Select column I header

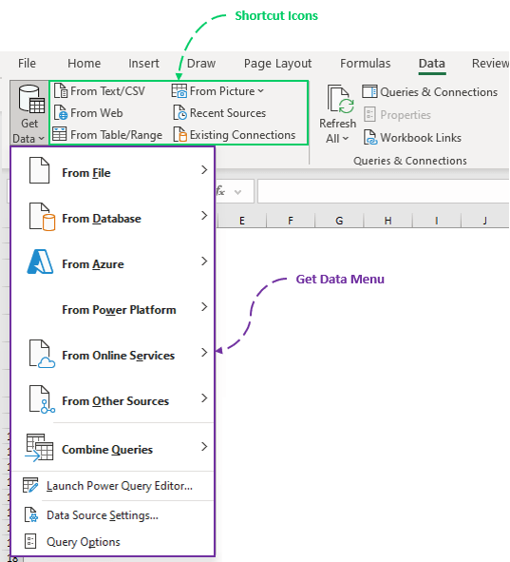(x=437, y=220)
